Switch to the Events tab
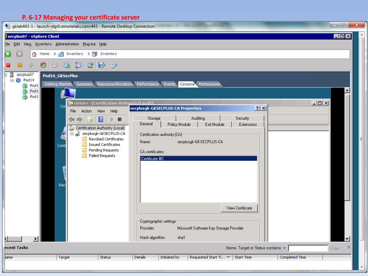368x276 pixels. [170, 84]
